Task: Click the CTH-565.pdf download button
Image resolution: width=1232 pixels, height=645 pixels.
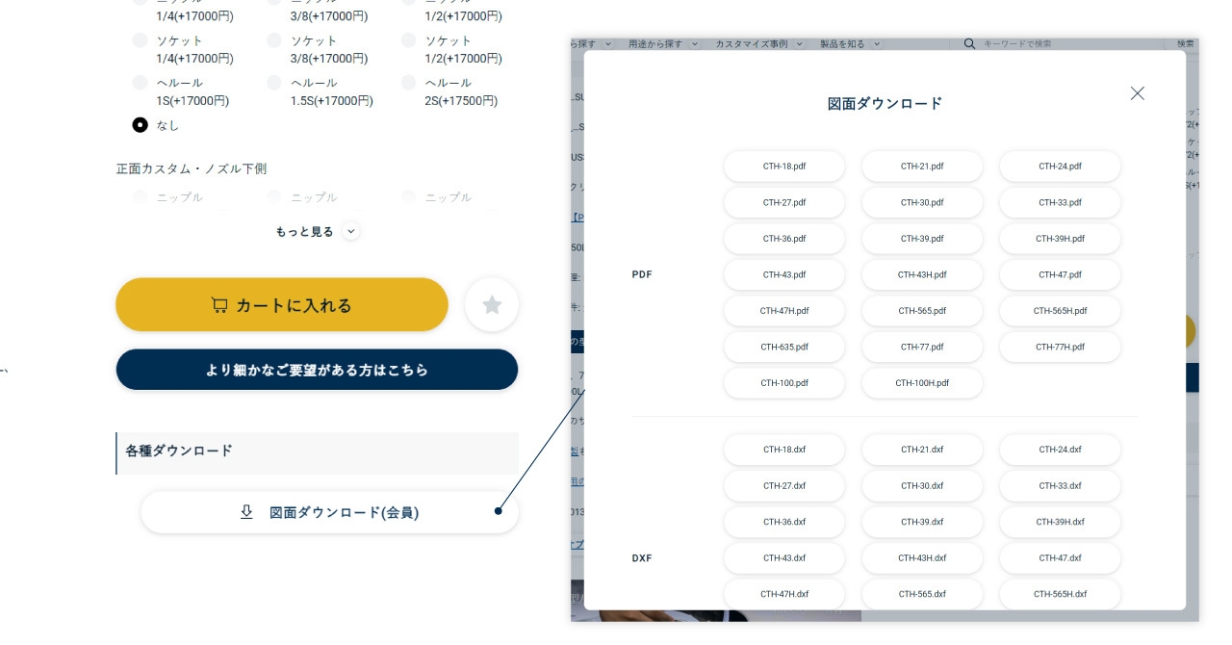Action: [x=921, y=311]
